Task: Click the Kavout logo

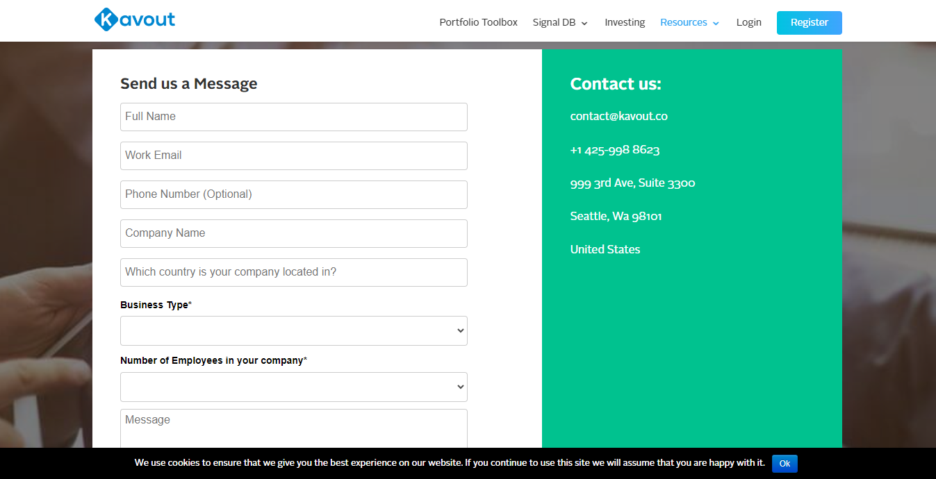Action: (135, 19)
